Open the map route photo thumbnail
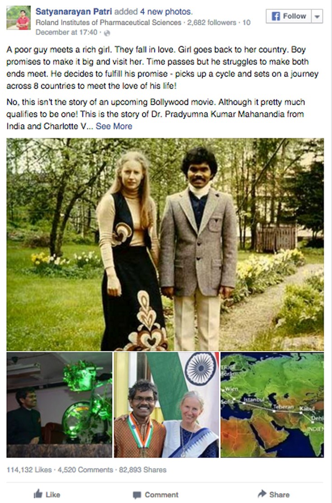The height and width of the screenshot is (503, 332). [x=272, y=405]
